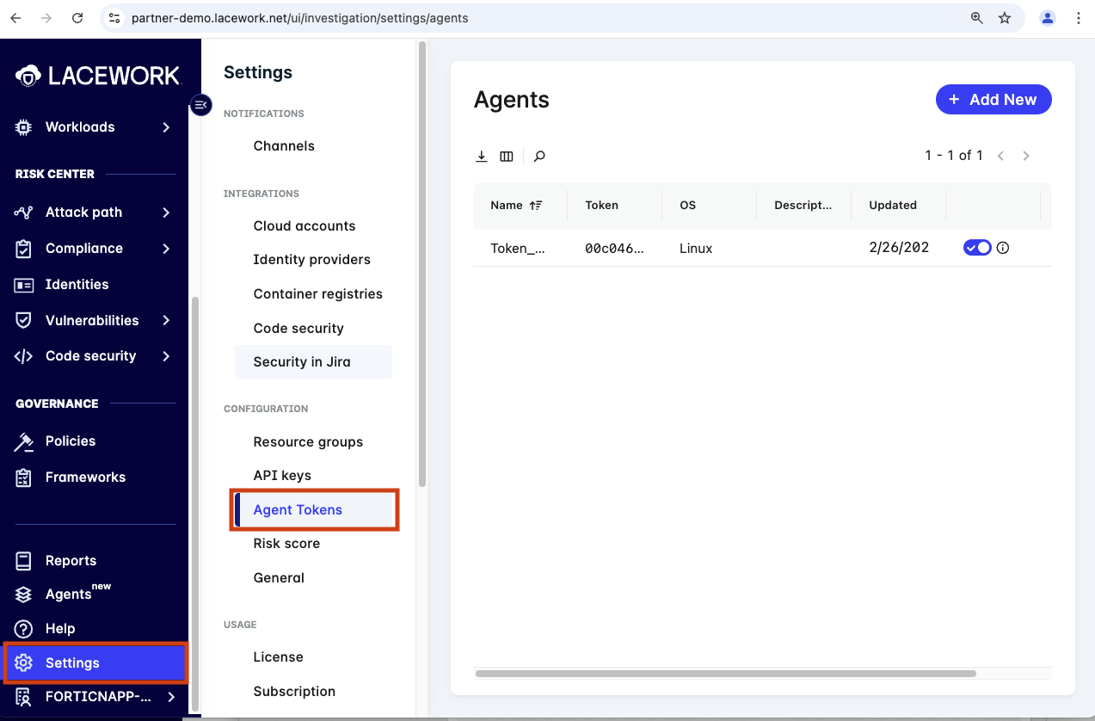Click the Frameworks checklist icon
This screenshot has height=721, width=1095.
pyautogui.click(x=24, y=478)
